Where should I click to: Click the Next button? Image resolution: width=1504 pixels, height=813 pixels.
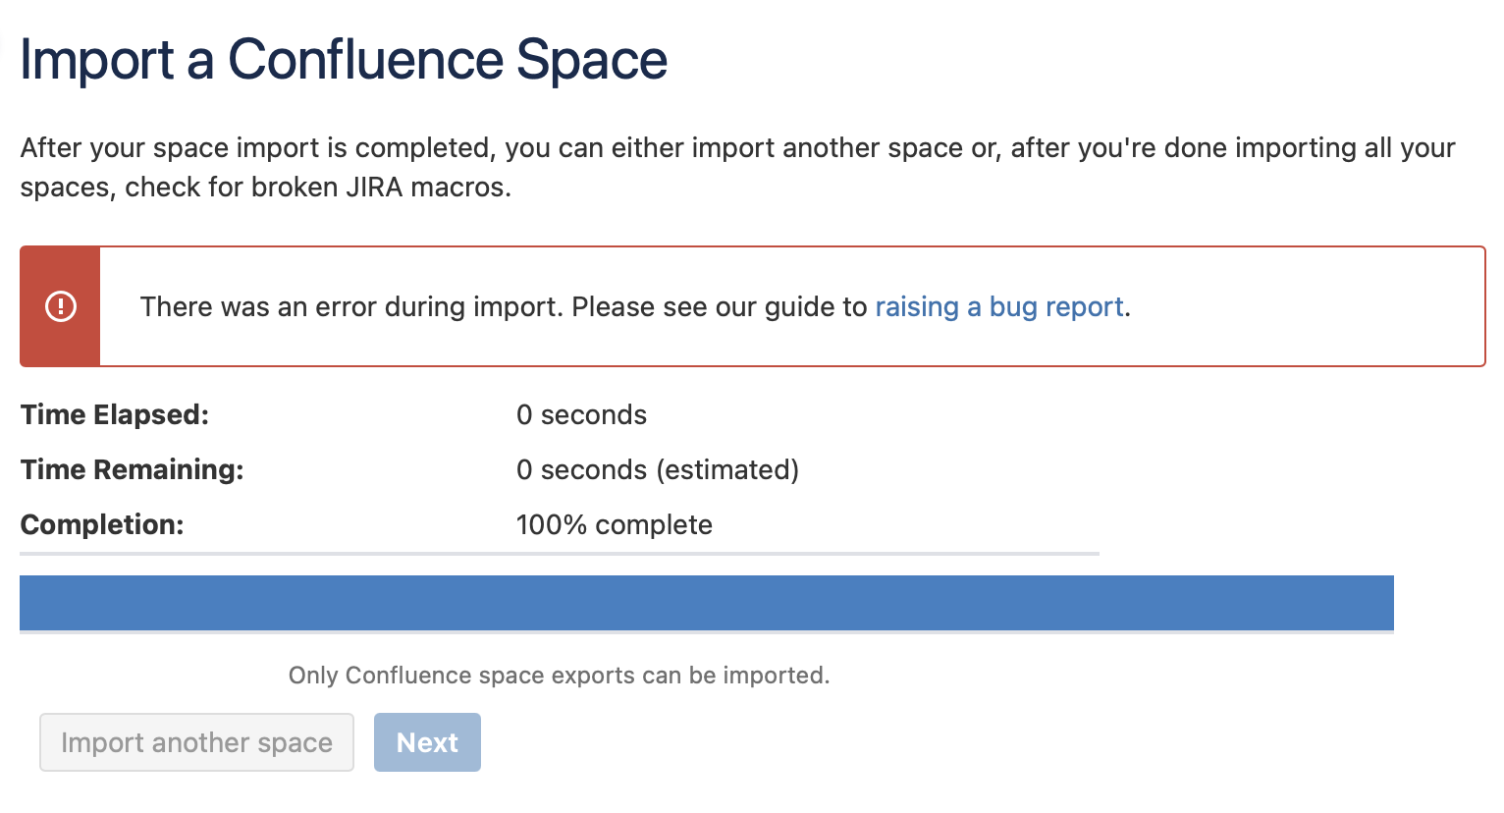coord(427,742)
